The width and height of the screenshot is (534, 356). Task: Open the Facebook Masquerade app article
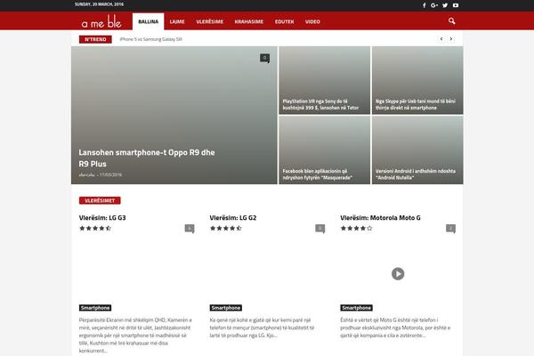click(x=318, y=174)
